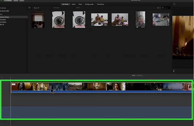
Task: Select disc photo beside seated woman-and-child thumbnail
Action: tap(79, 20)
